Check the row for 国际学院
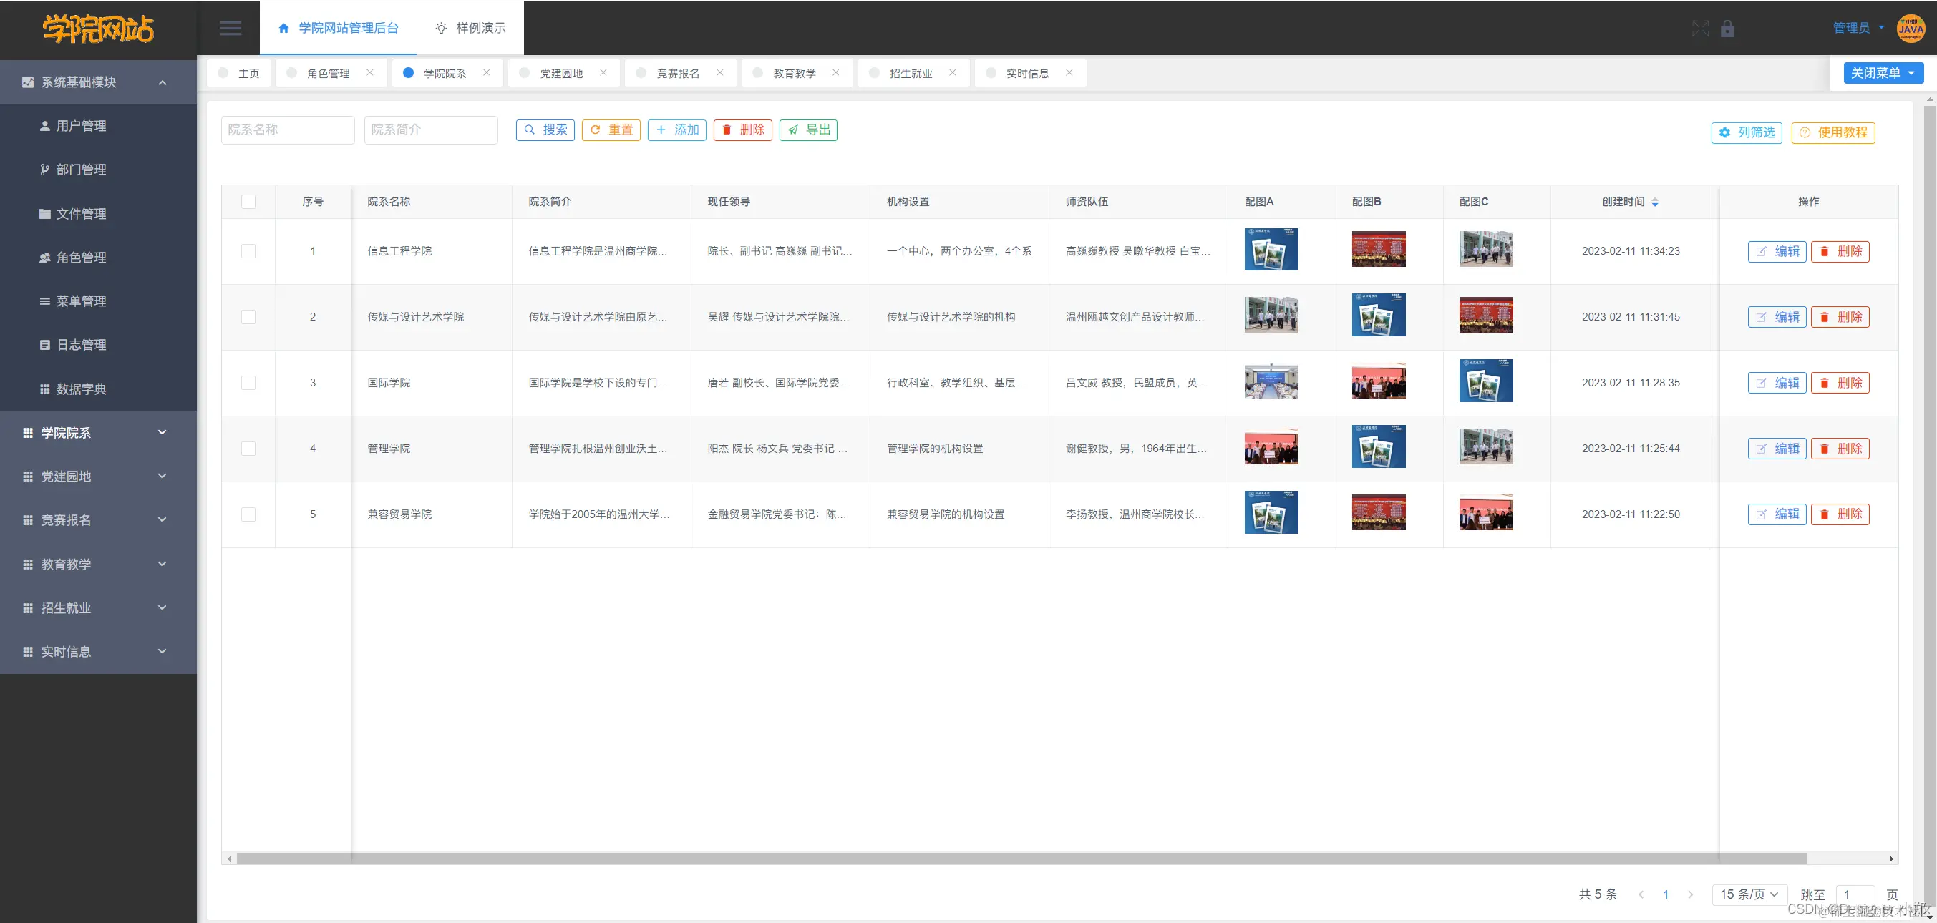The image size is (1937, 923). [x=248, y=383]
